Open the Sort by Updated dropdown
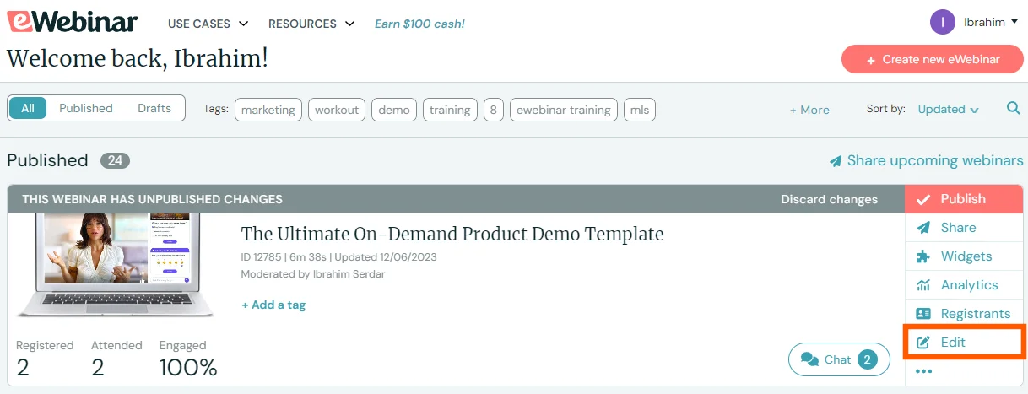 [948, 109]
